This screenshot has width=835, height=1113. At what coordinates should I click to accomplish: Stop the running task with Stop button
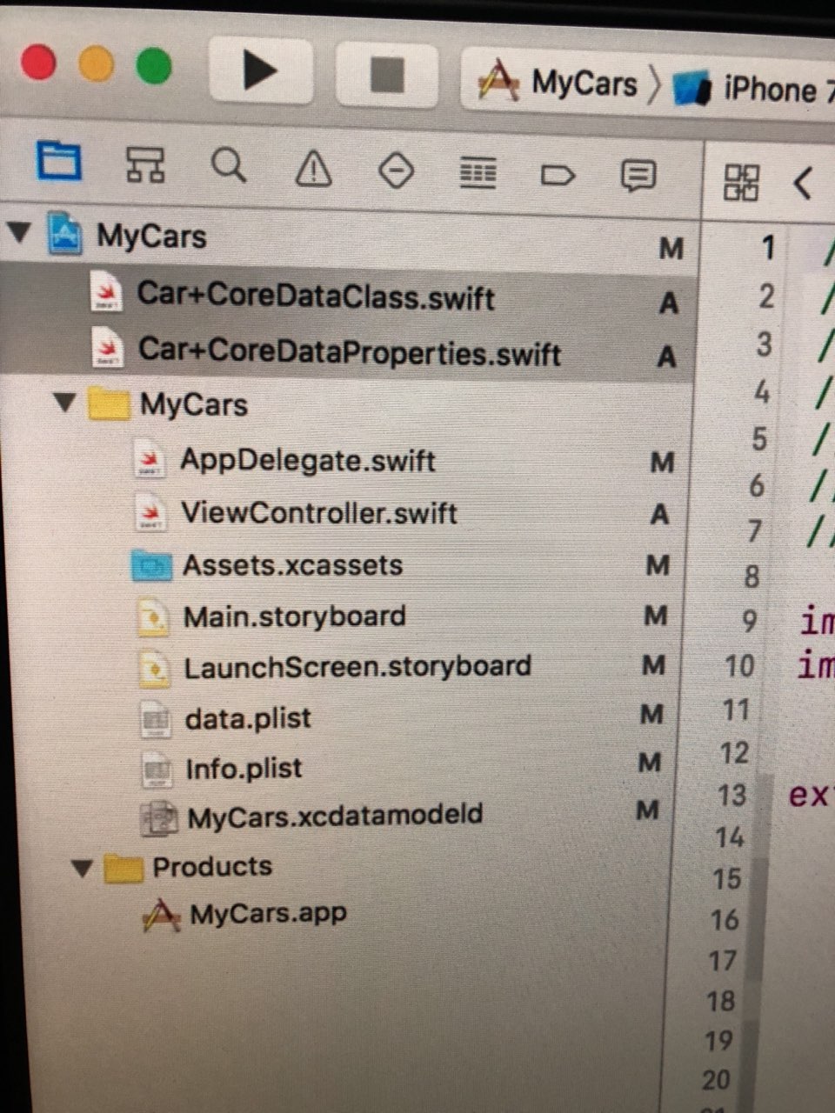click(x=387, y=75)
